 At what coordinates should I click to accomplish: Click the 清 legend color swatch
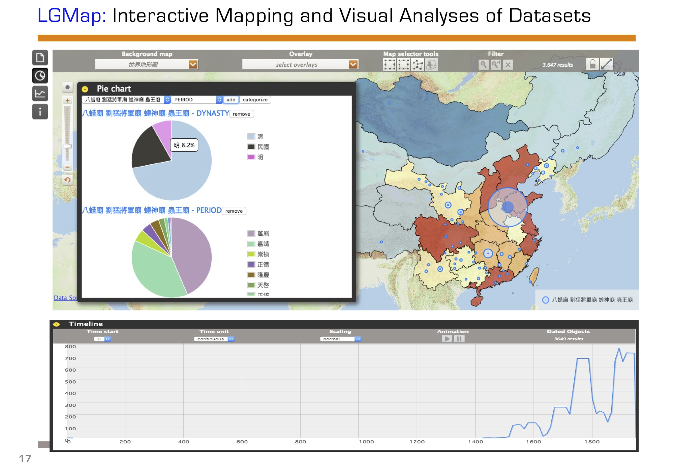click(x=251, y=136)
